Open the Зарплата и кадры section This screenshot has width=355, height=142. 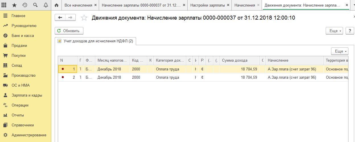[27, 95]
